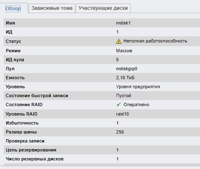Image resolution: width=200 pixels, height=169 pixels.
Task: Click the green RAID state checkmark
Action: click(119, 105)
